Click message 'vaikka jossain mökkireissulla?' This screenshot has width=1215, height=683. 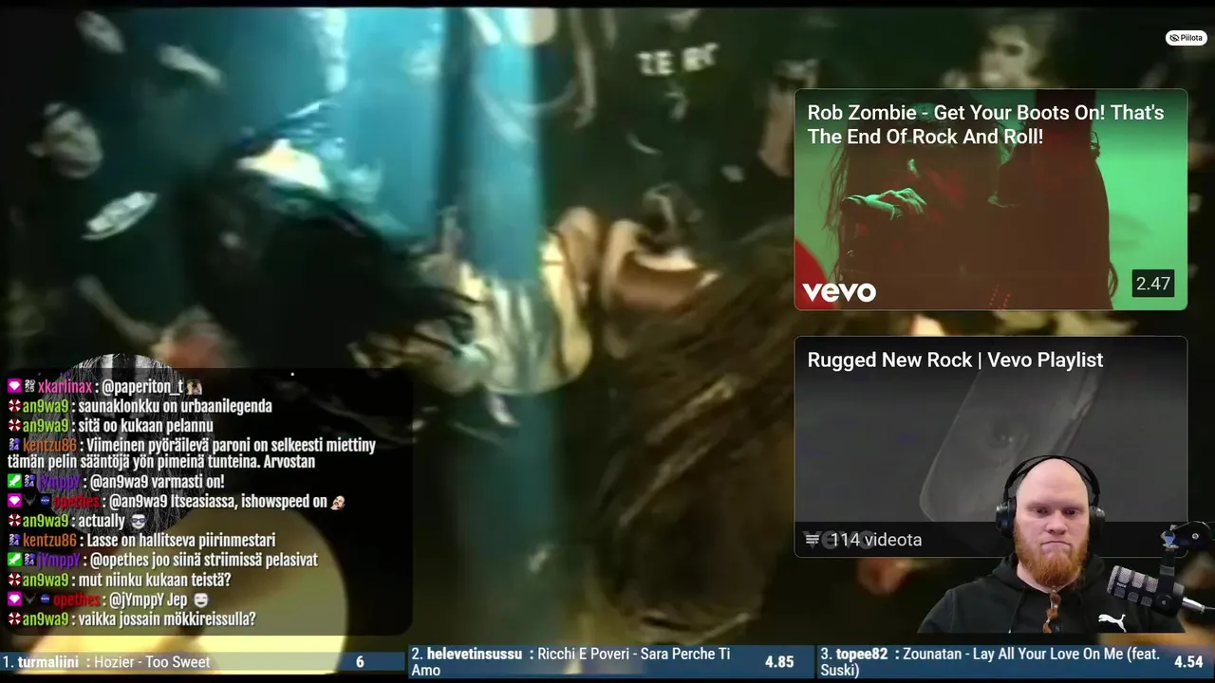pos(167,619)
